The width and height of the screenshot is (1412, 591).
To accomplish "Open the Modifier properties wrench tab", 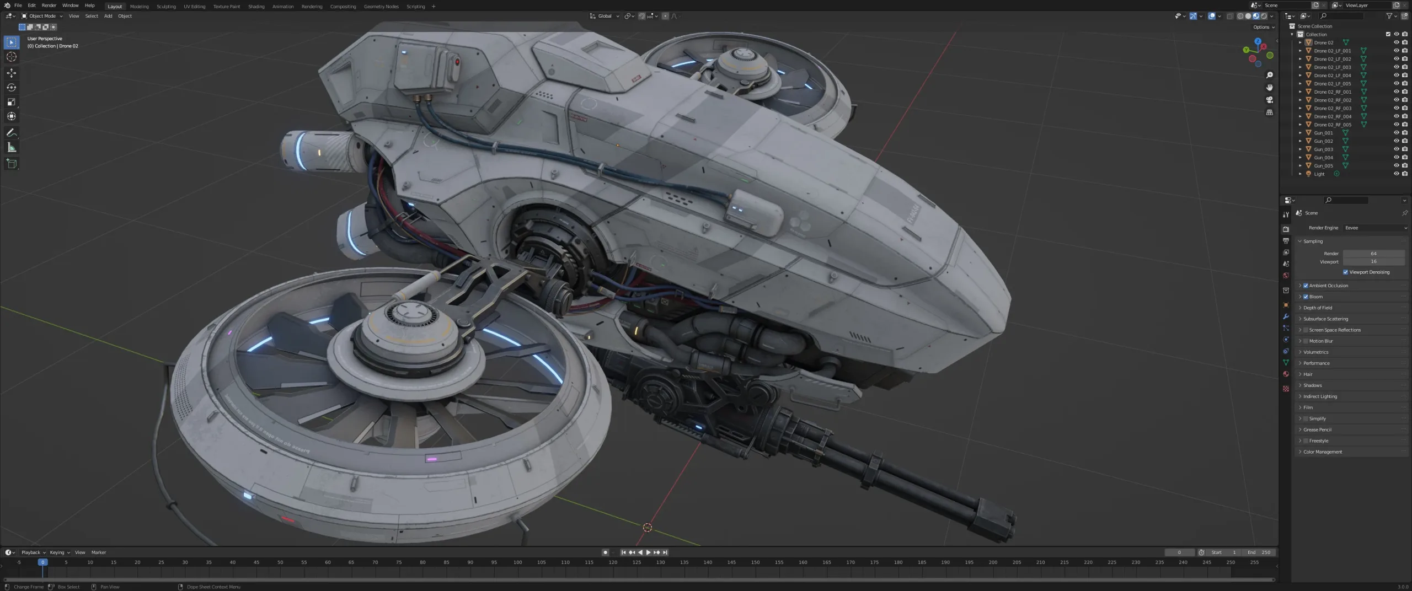I will click(x=1286, y=316).
